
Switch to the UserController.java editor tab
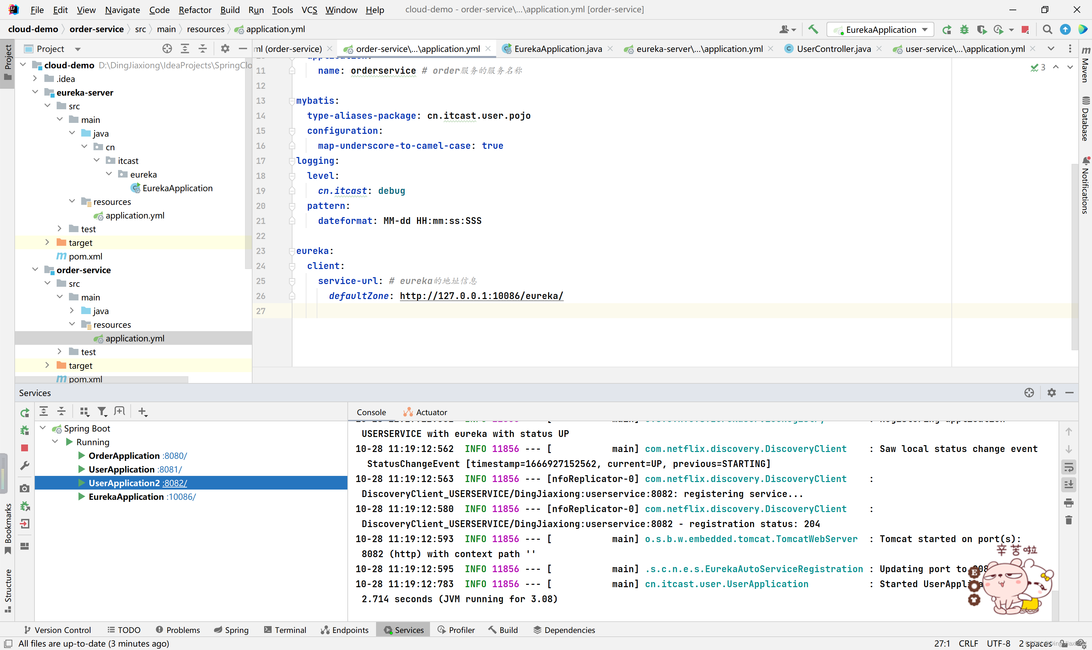[833, 48]
